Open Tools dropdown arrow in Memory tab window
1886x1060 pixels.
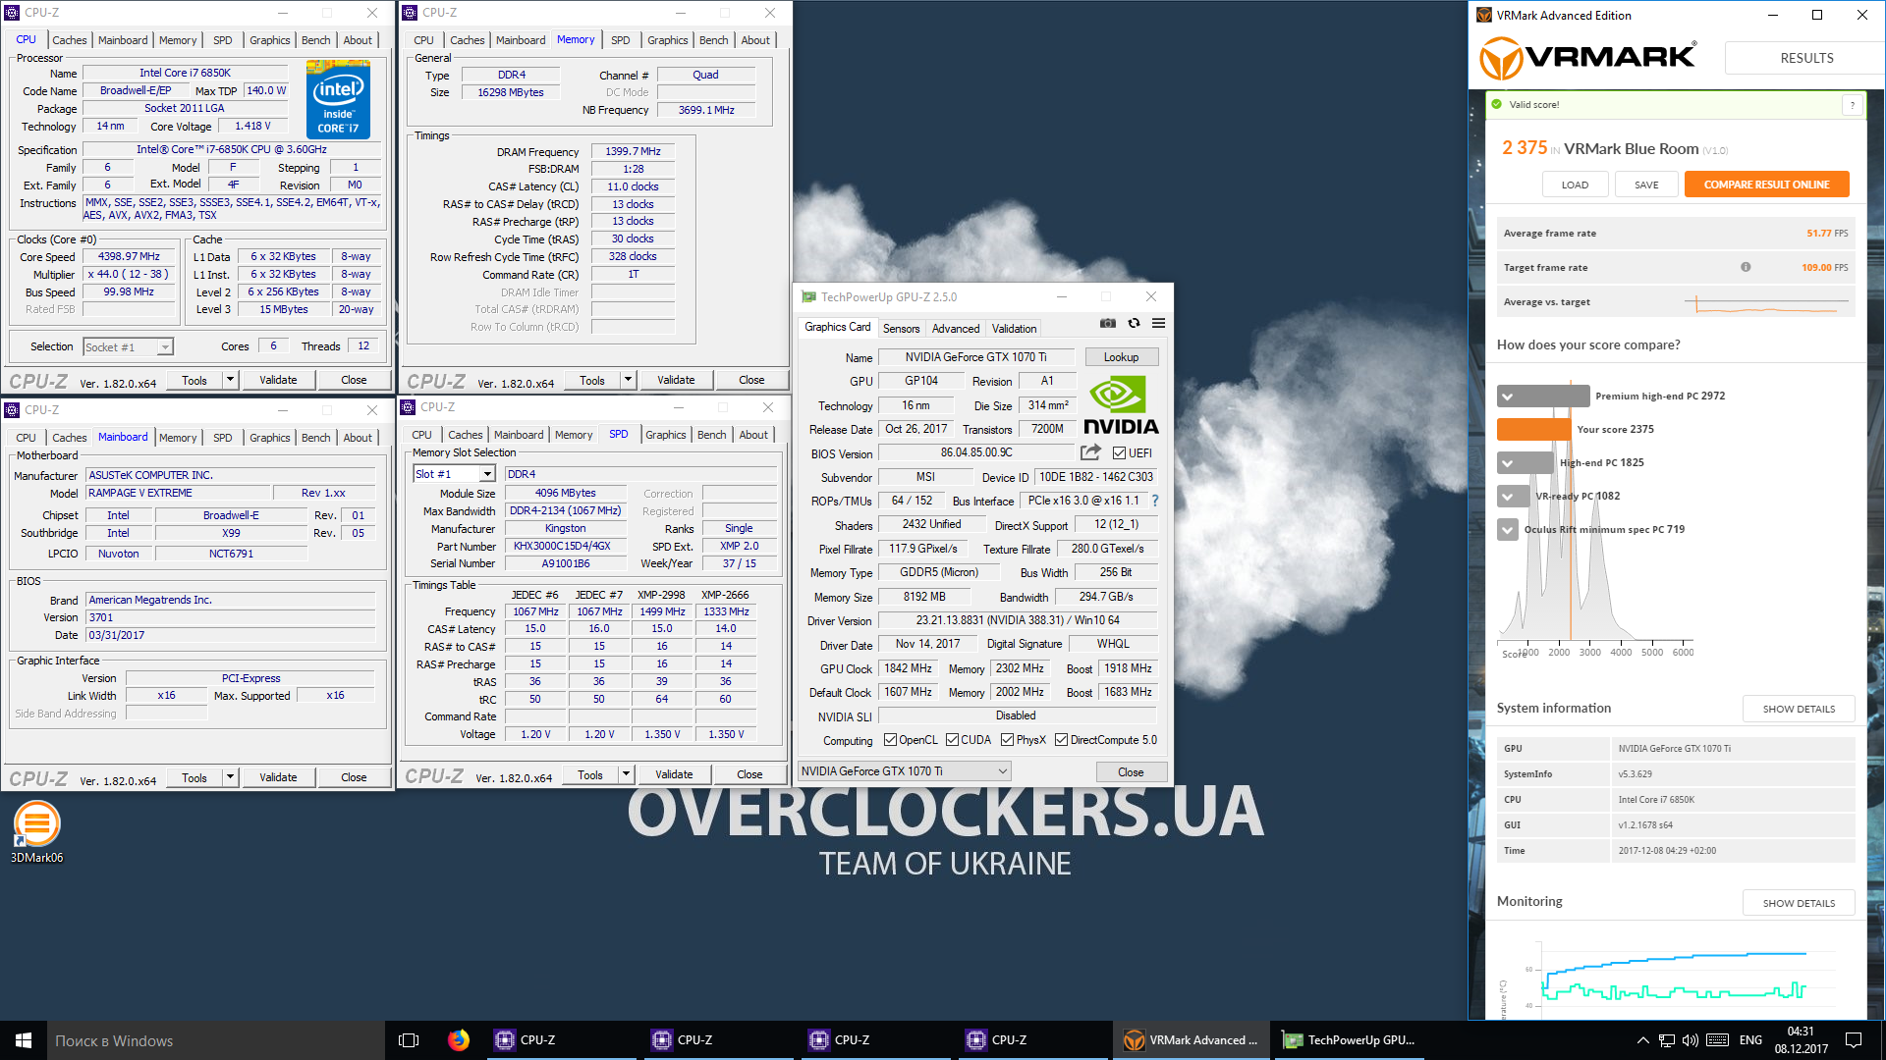coord(628,380)
